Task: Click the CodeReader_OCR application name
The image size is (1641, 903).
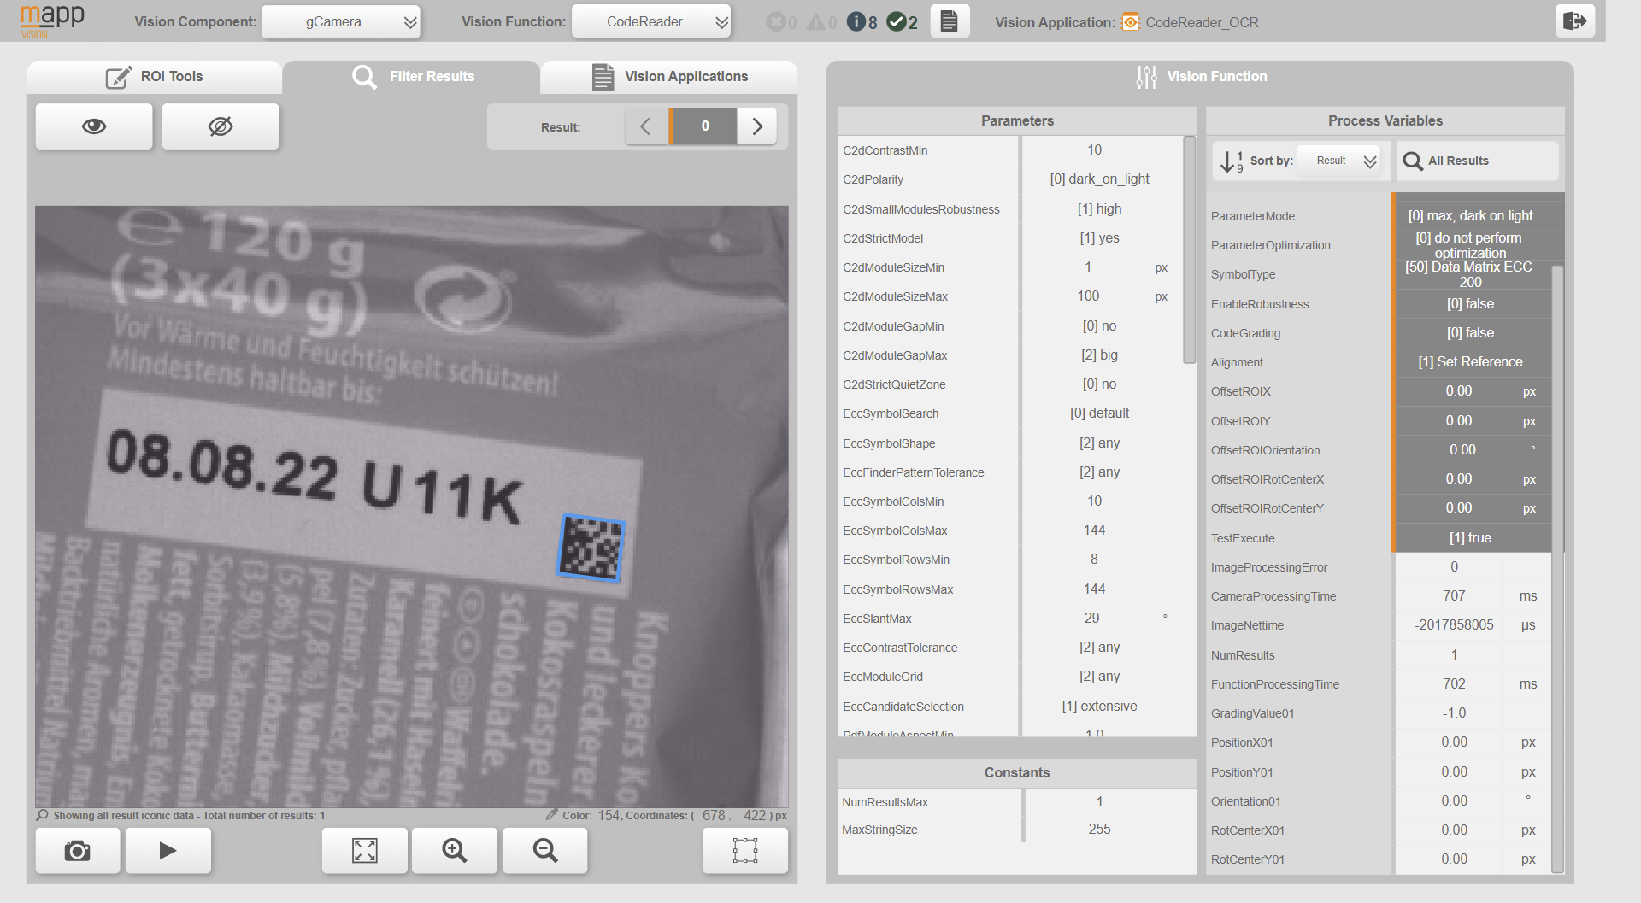Action: coord(1202,22)
